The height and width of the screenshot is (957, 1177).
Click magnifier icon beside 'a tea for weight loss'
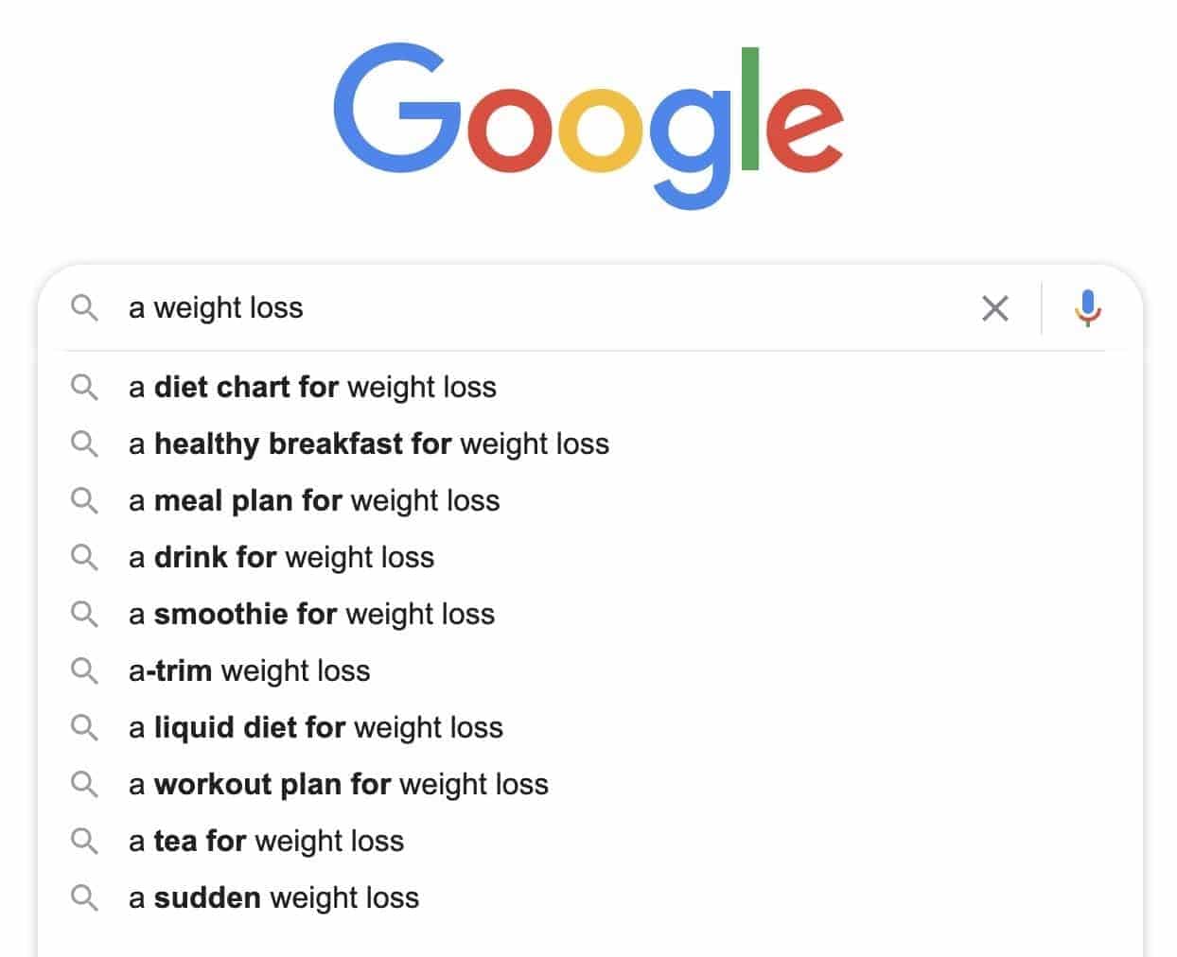pos(84,842)
